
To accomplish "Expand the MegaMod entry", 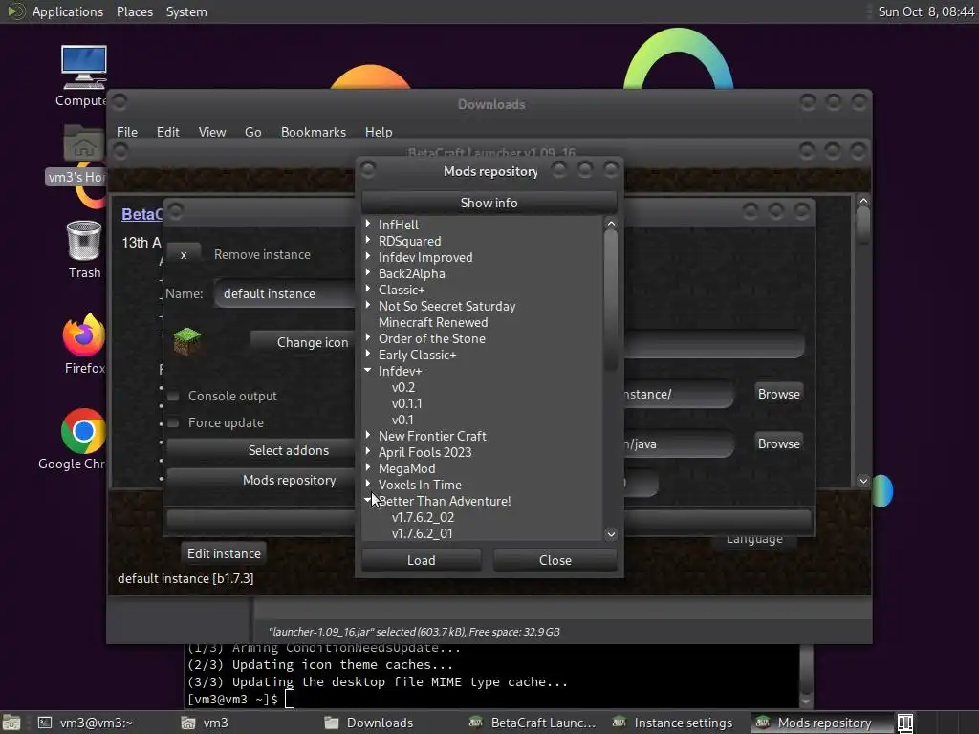I will (x=368, y=466).
